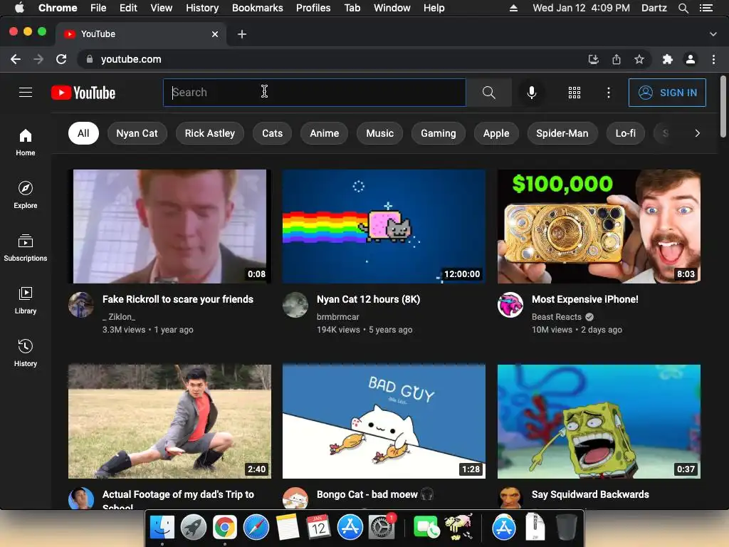Select the Cats filter chip
Image resolution: width=729 pixels, height=547 pixels.
[273, 133]
